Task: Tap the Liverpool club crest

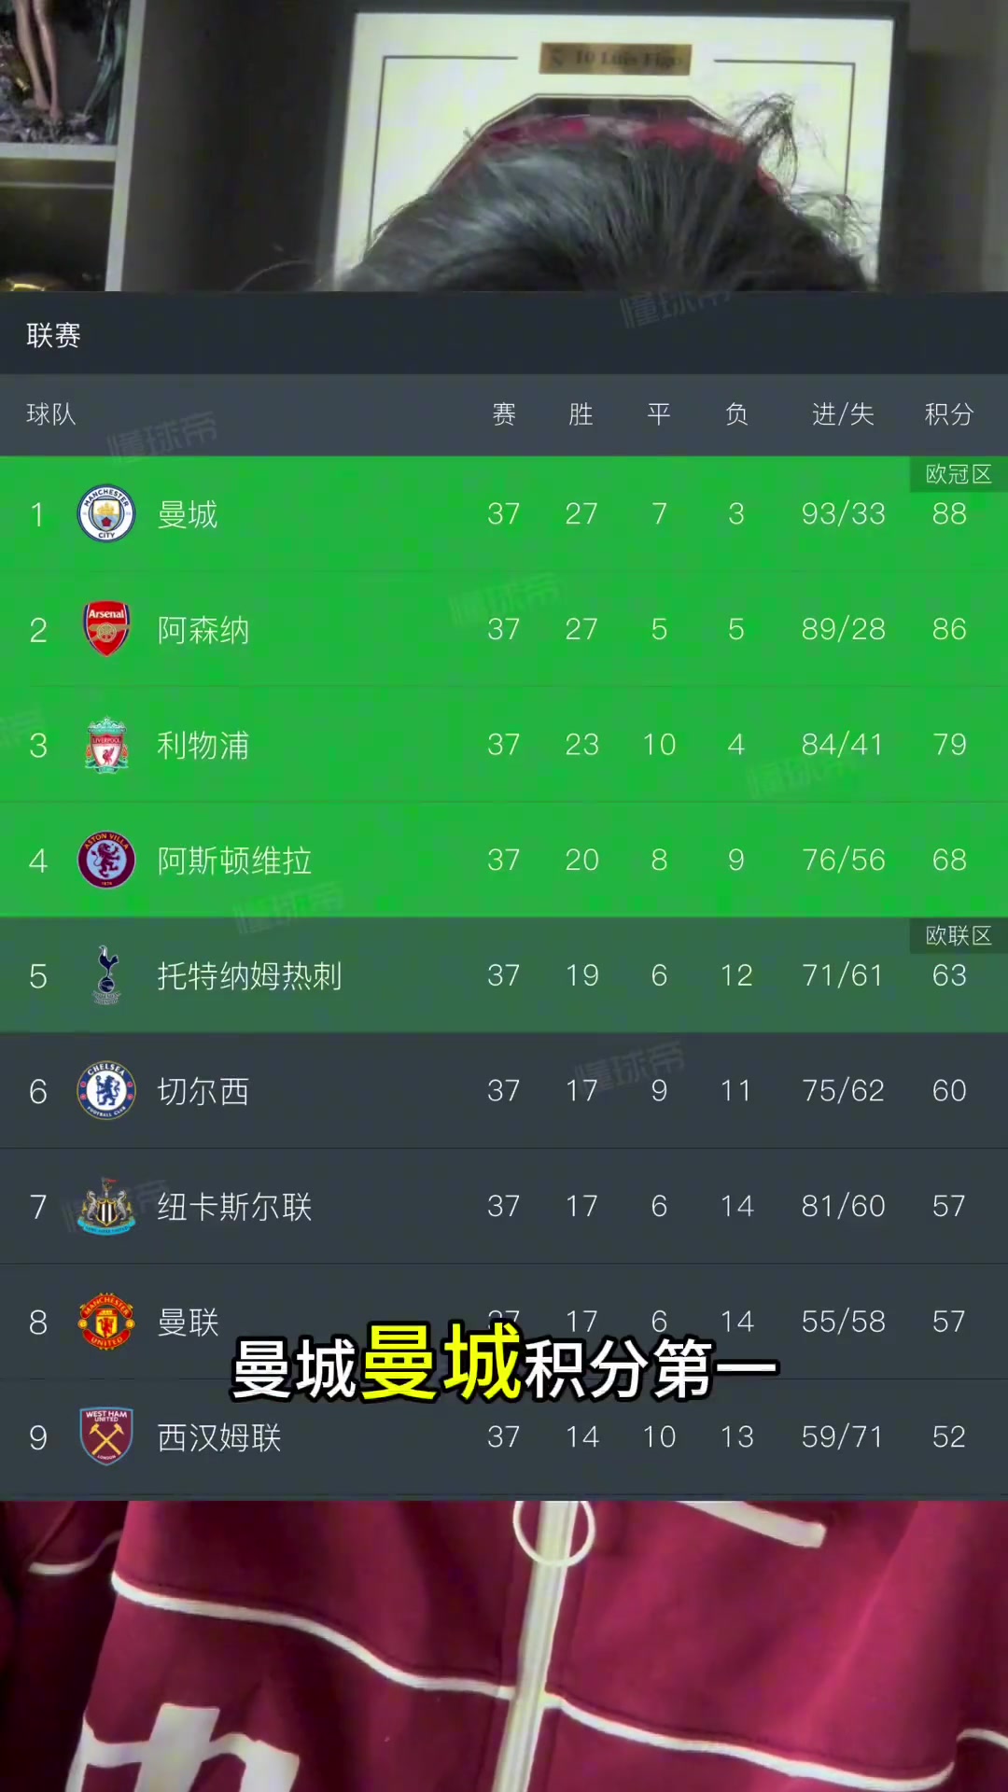Action: (x=106, y=745)
